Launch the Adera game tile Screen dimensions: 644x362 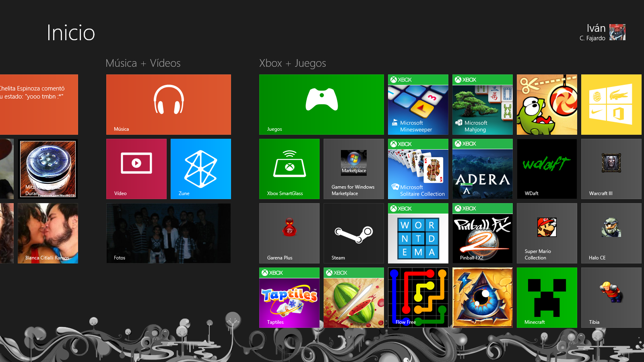(x=483, y=169)
